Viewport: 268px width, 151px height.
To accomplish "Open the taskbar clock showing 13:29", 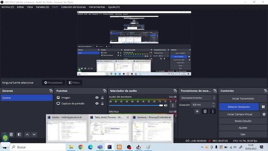I will [x=250, y=147].
